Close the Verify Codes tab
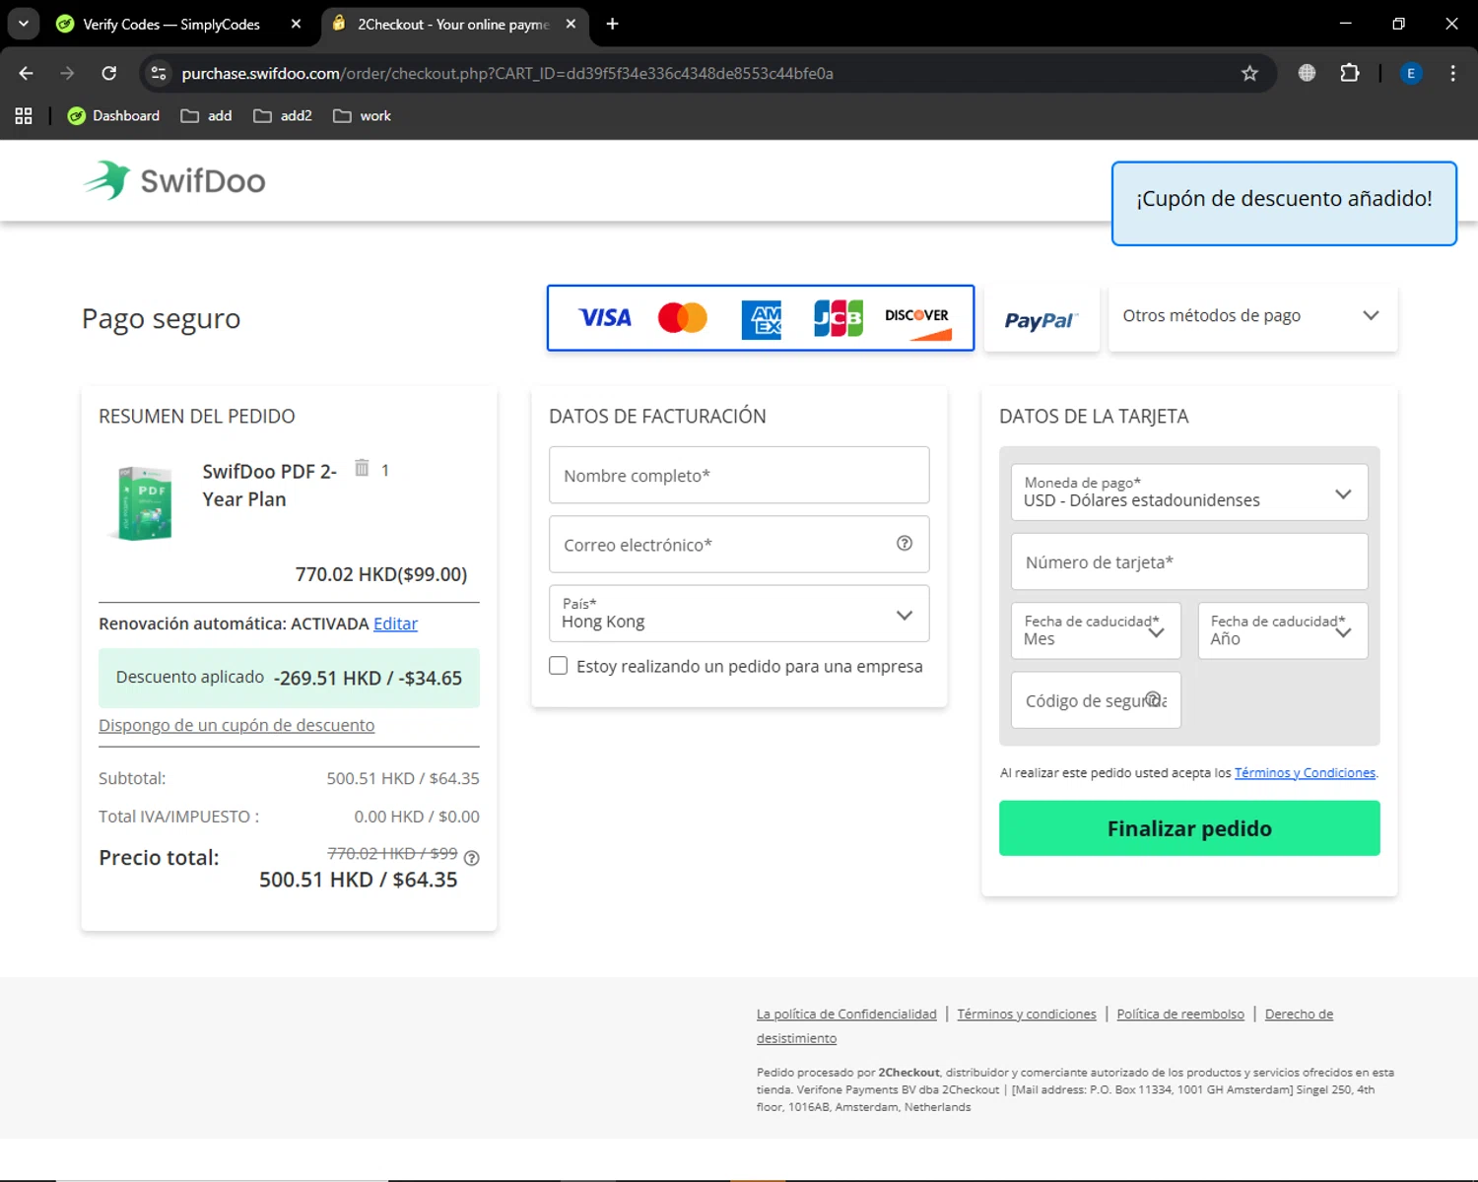The width and height of the screenshot is (1478, 1182). 296,24
